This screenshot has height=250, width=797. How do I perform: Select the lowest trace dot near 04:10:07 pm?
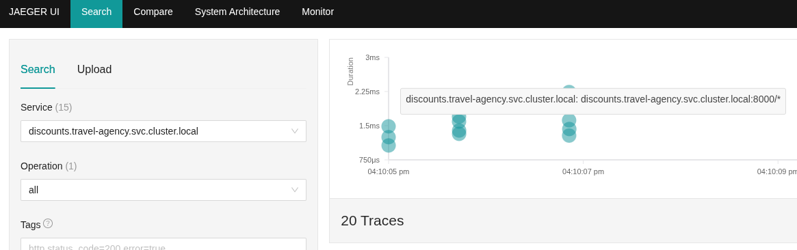pos(569,135)
